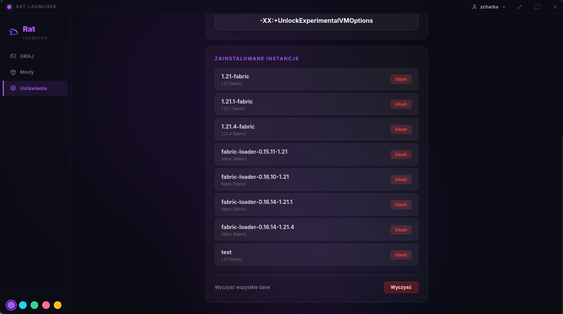Screen dimensions: 563x314
Task: Click Usuń next to the 1.21-fabric instance
Action: [401, 79]
